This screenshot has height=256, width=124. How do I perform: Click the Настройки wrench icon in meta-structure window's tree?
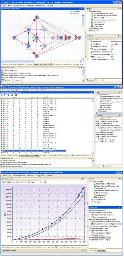click(x=90, y=31)
